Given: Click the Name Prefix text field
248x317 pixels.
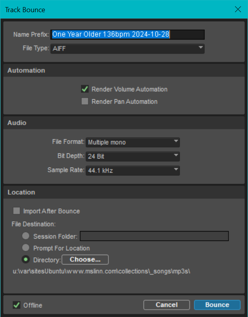Looking at the screenshot, I should (128, 35).
